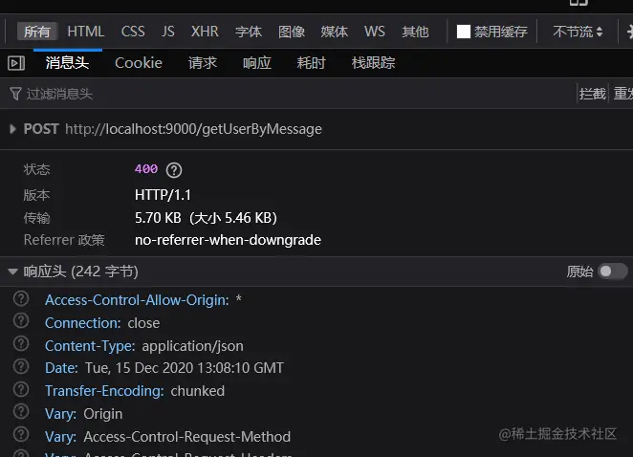Click the filter funnel icon
The width and height of the screenshot is (633, 457).
tap(15, 94)
